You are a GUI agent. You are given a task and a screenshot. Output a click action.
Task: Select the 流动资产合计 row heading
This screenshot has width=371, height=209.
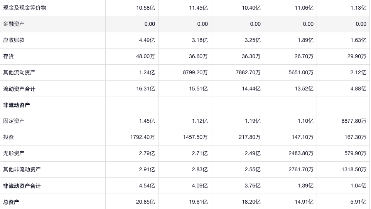(19, 89)
